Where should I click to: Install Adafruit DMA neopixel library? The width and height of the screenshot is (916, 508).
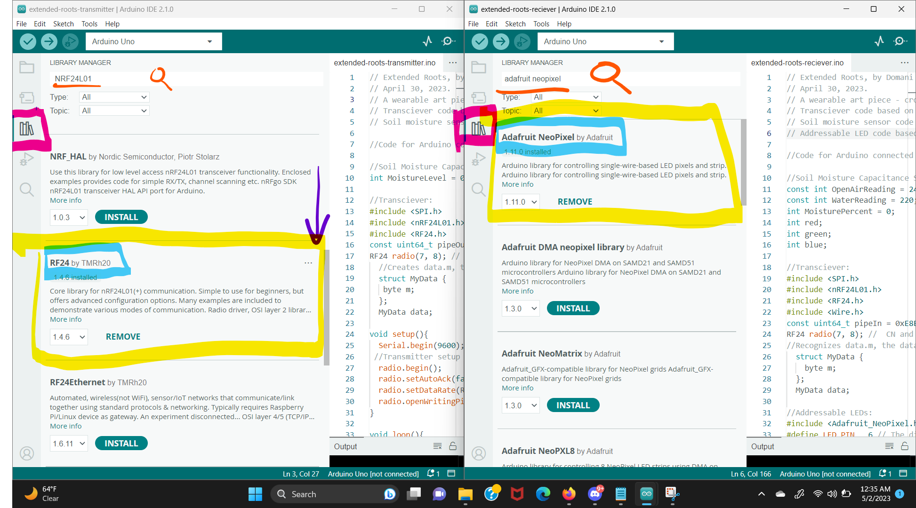[x=573, y=308]
